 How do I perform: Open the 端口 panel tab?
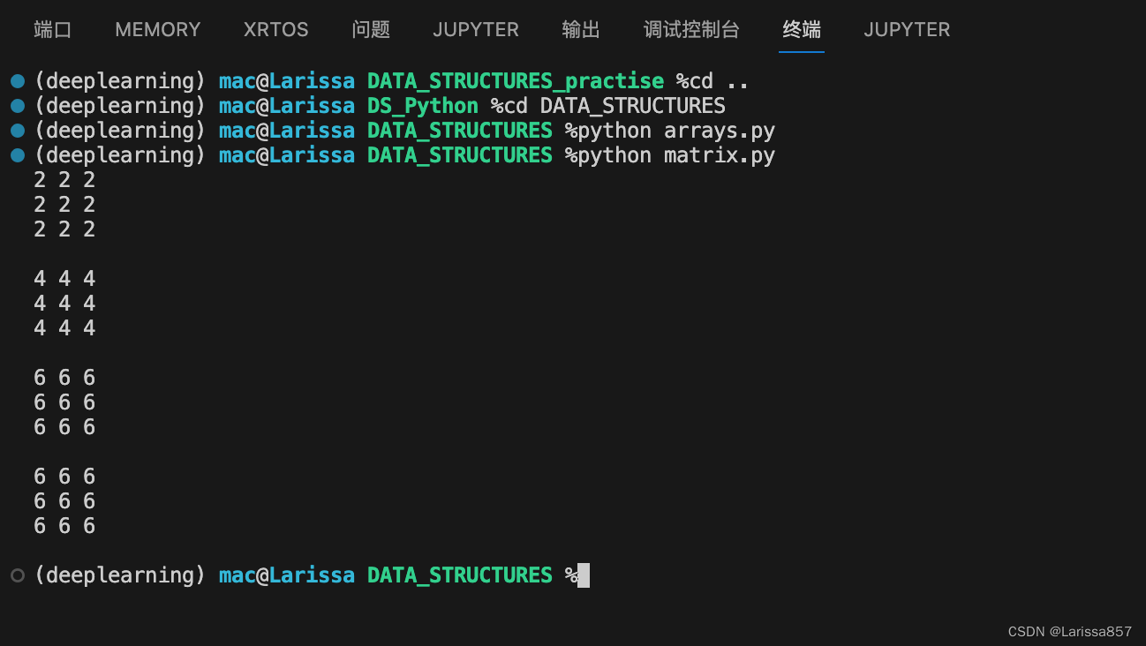tap(52, 29)
